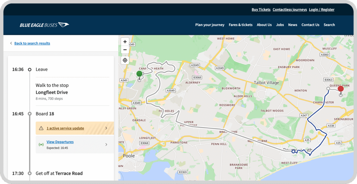Viewport: 357px width, 184px height.
Task: Click the Login / Register link
Action: point(321,10)
